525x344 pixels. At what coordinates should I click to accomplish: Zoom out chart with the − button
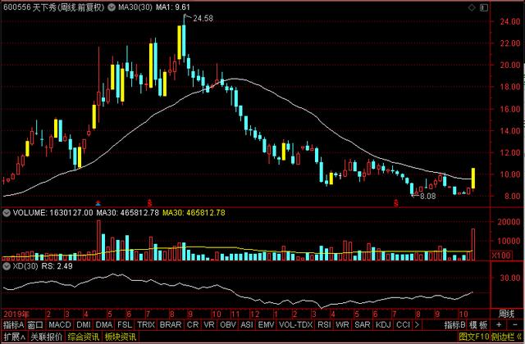point(514,324)
